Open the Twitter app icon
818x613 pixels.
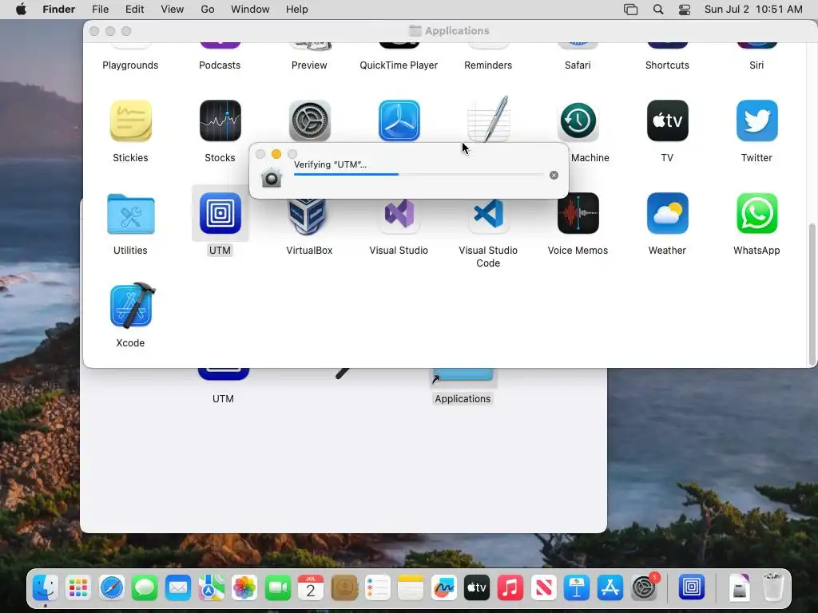click(757, 121)
